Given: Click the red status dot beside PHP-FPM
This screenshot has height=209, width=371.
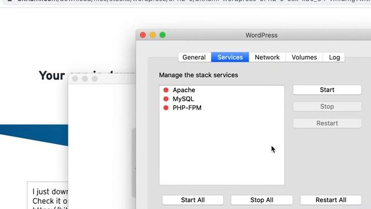Looking at the screenshot, I should click(x=166, y=108).
